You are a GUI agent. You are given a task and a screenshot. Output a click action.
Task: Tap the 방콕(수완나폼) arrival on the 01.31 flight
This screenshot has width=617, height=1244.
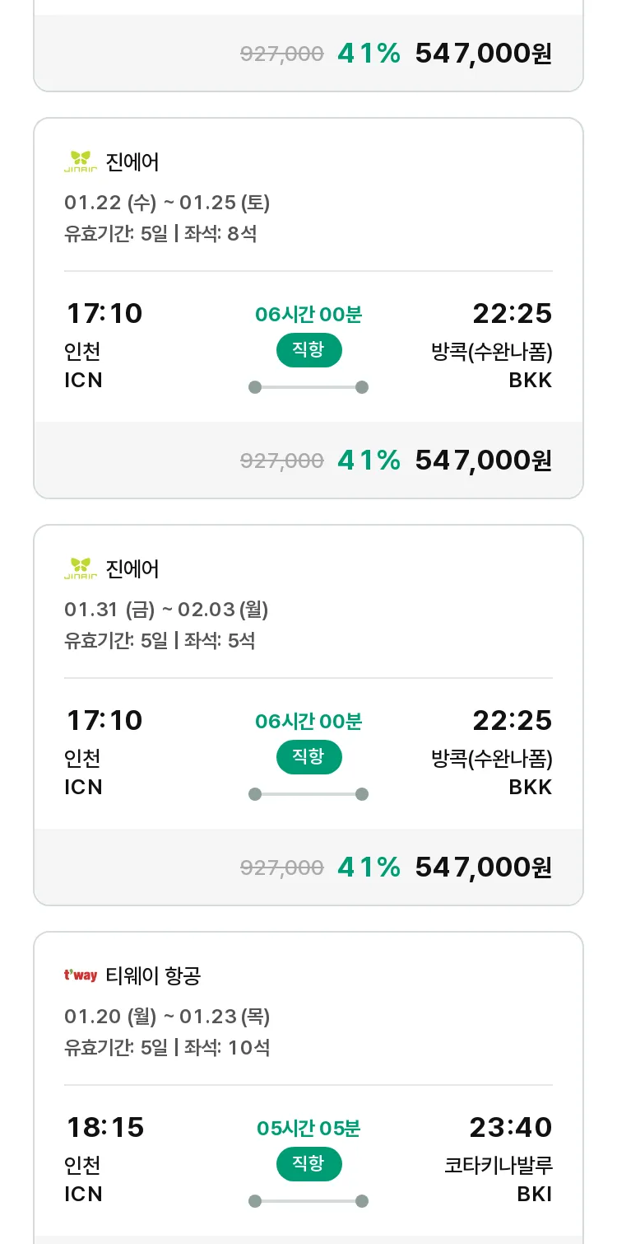[x=492, y=758]
